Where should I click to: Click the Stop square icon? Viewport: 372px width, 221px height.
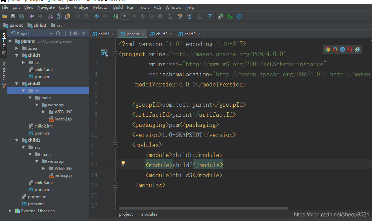(160, 16)
